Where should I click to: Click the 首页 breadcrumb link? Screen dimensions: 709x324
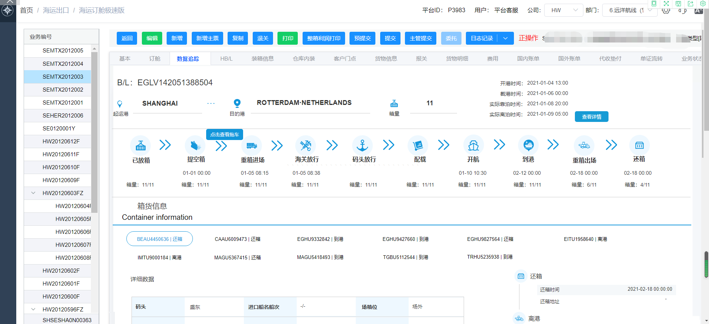[26, 10]
